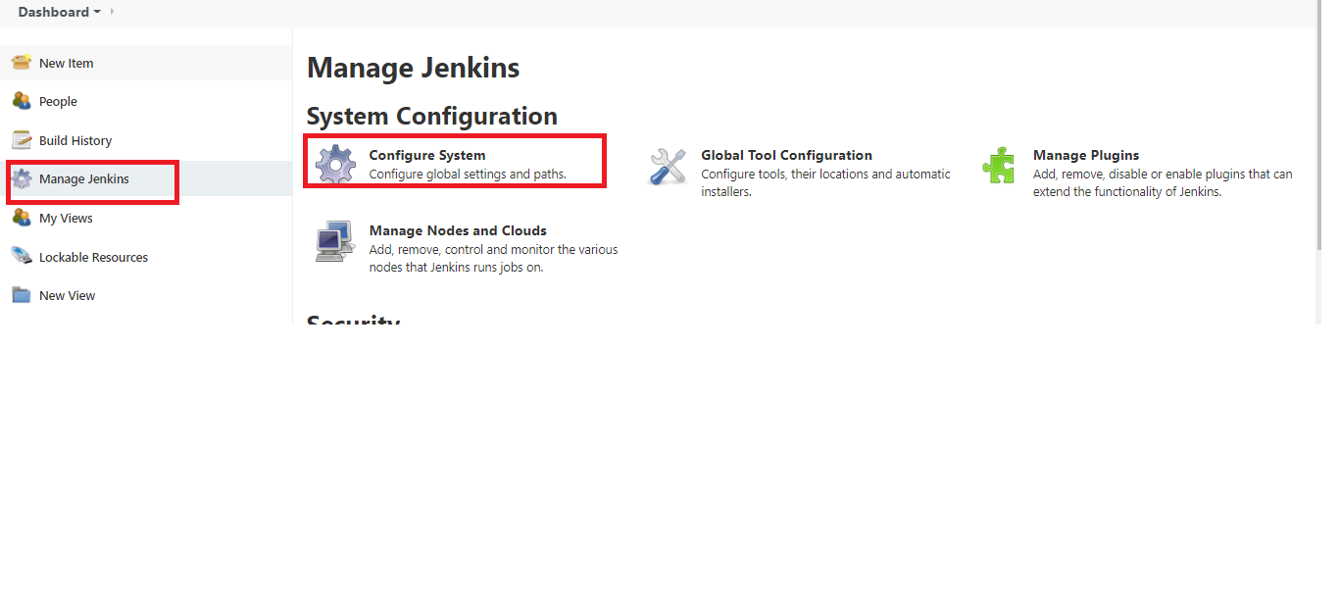Click the Configure System gear icon
The image size is (1339, 602).
pyautogui.click(x=336, y=164)
